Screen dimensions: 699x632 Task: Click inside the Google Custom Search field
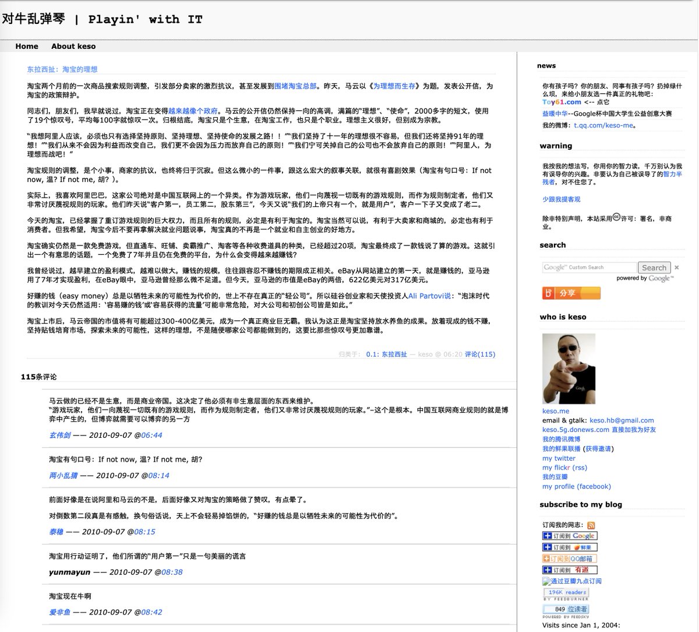point(588,268)
